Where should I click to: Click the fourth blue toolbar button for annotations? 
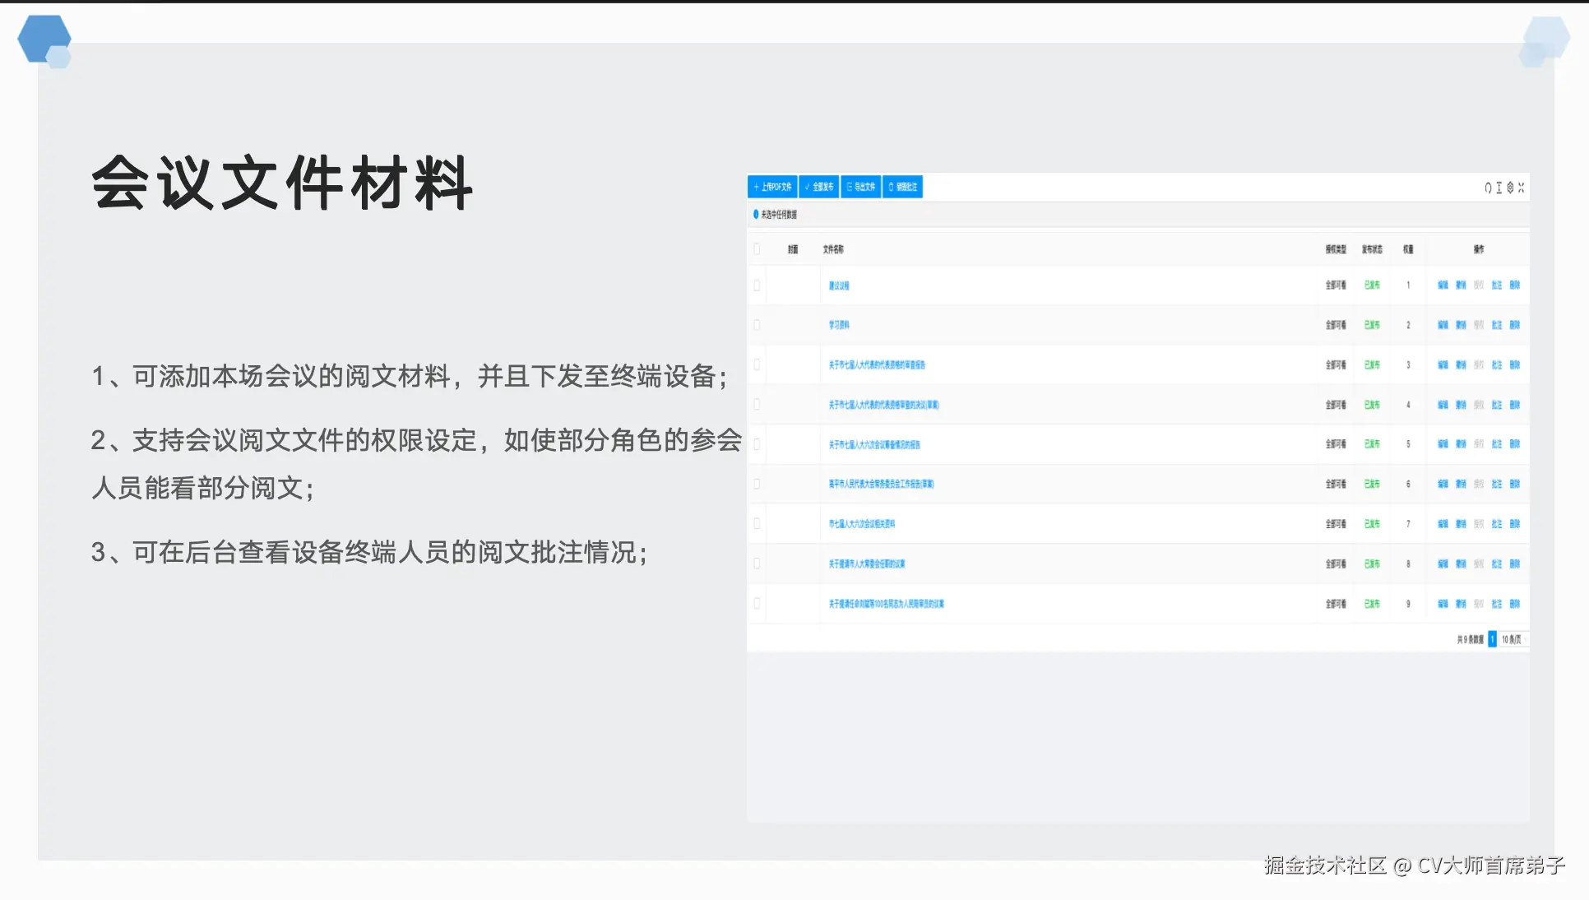click(x=902, y=187)
